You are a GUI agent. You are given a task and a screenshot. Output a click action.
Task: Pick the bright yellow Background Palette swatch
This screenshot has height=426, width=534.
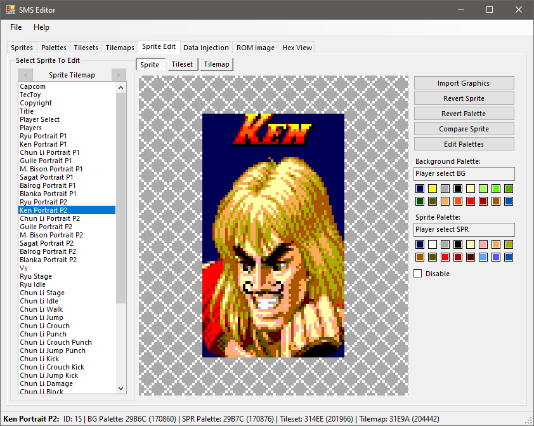(x=433, y=189)
